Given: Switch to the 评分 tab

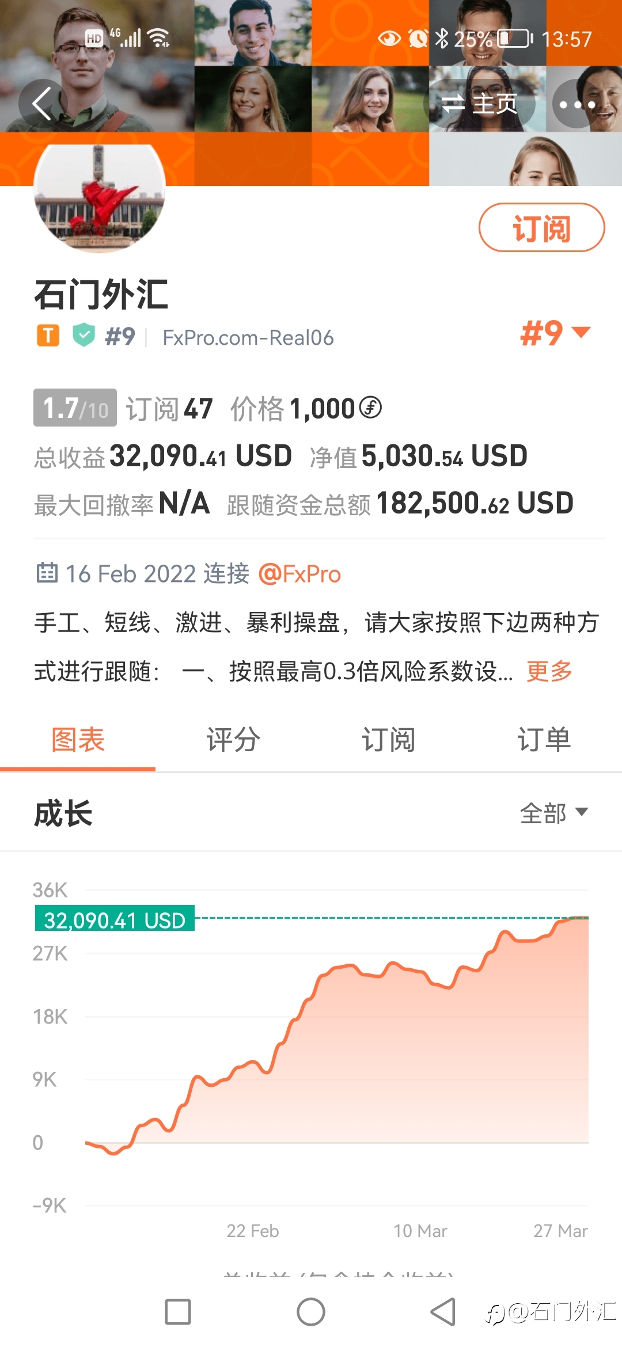Looking at the screenshot, I should (233, 740).
